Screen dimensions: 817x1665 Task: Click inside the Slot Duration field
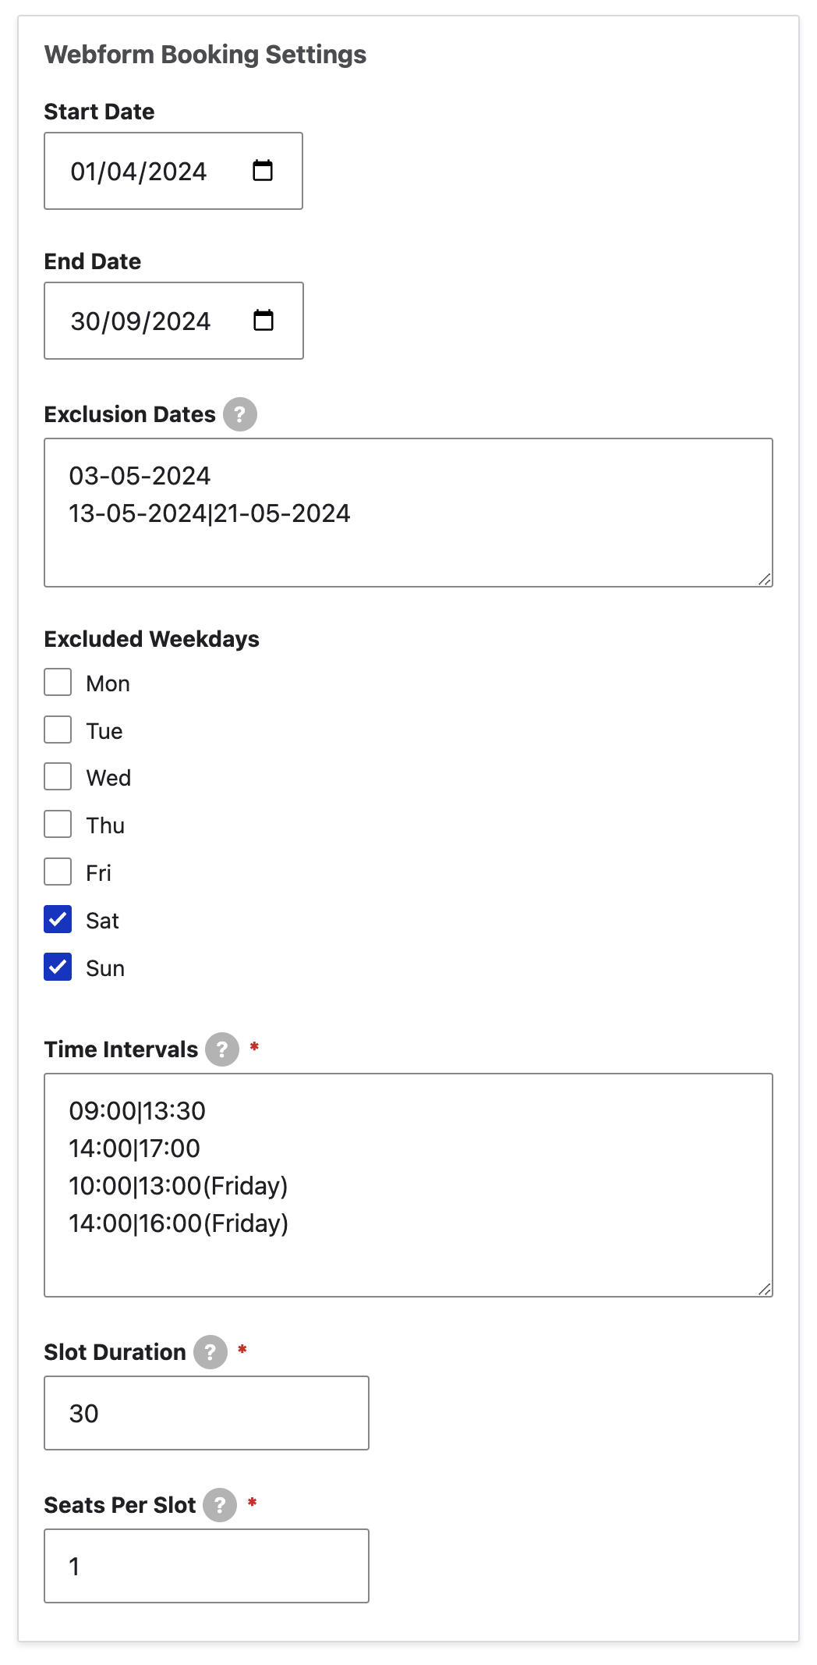click(x=207, y=1413)
